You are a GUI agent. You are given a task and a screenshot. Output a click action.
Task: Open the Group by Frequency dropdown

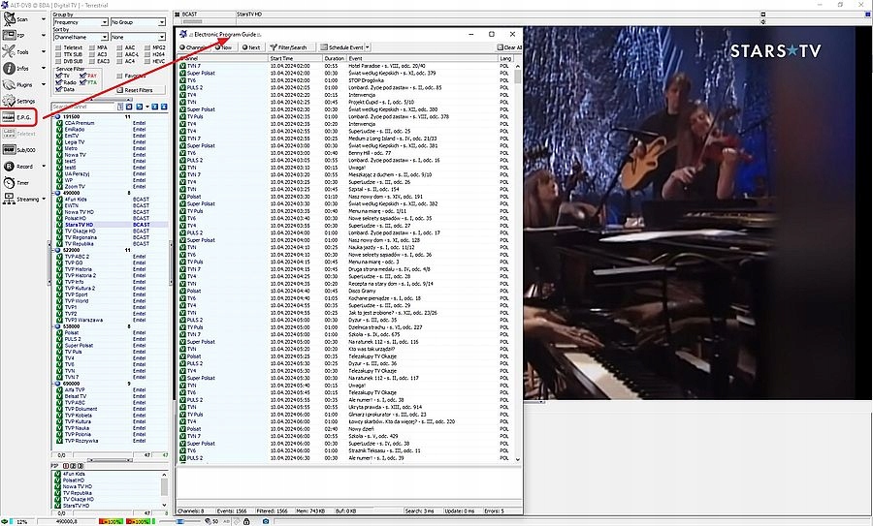(x=81, y=22)
